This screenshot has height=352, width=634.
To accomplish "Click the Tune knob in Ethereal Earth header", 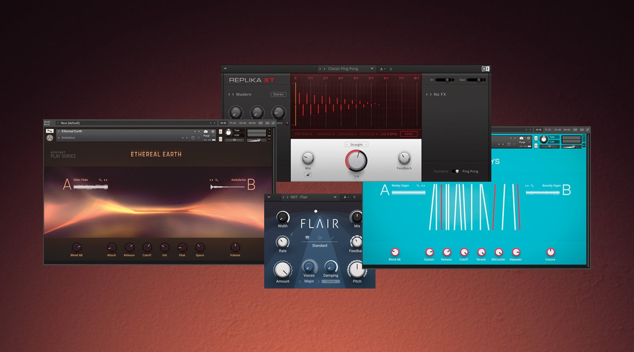I will point(228,132).
